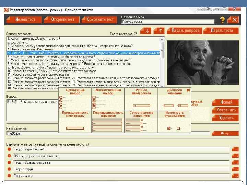
Task: Choose the 'Принадлежность к интервалу' type
Action: (75, 121)
